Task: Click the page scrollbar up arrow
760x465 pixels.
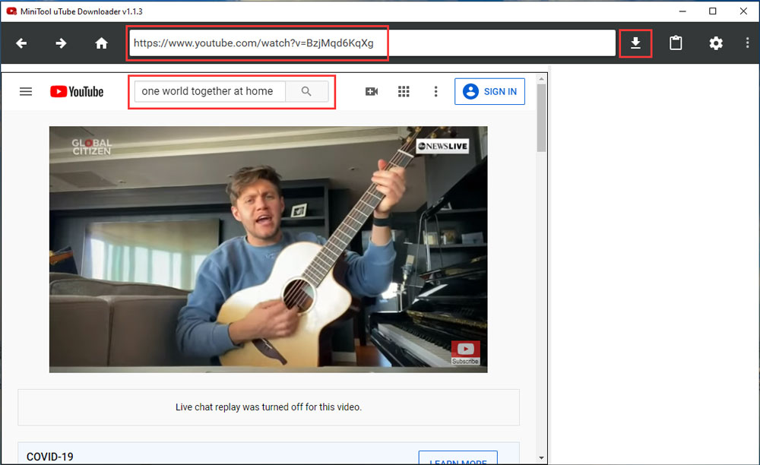Action: [541, 78]
